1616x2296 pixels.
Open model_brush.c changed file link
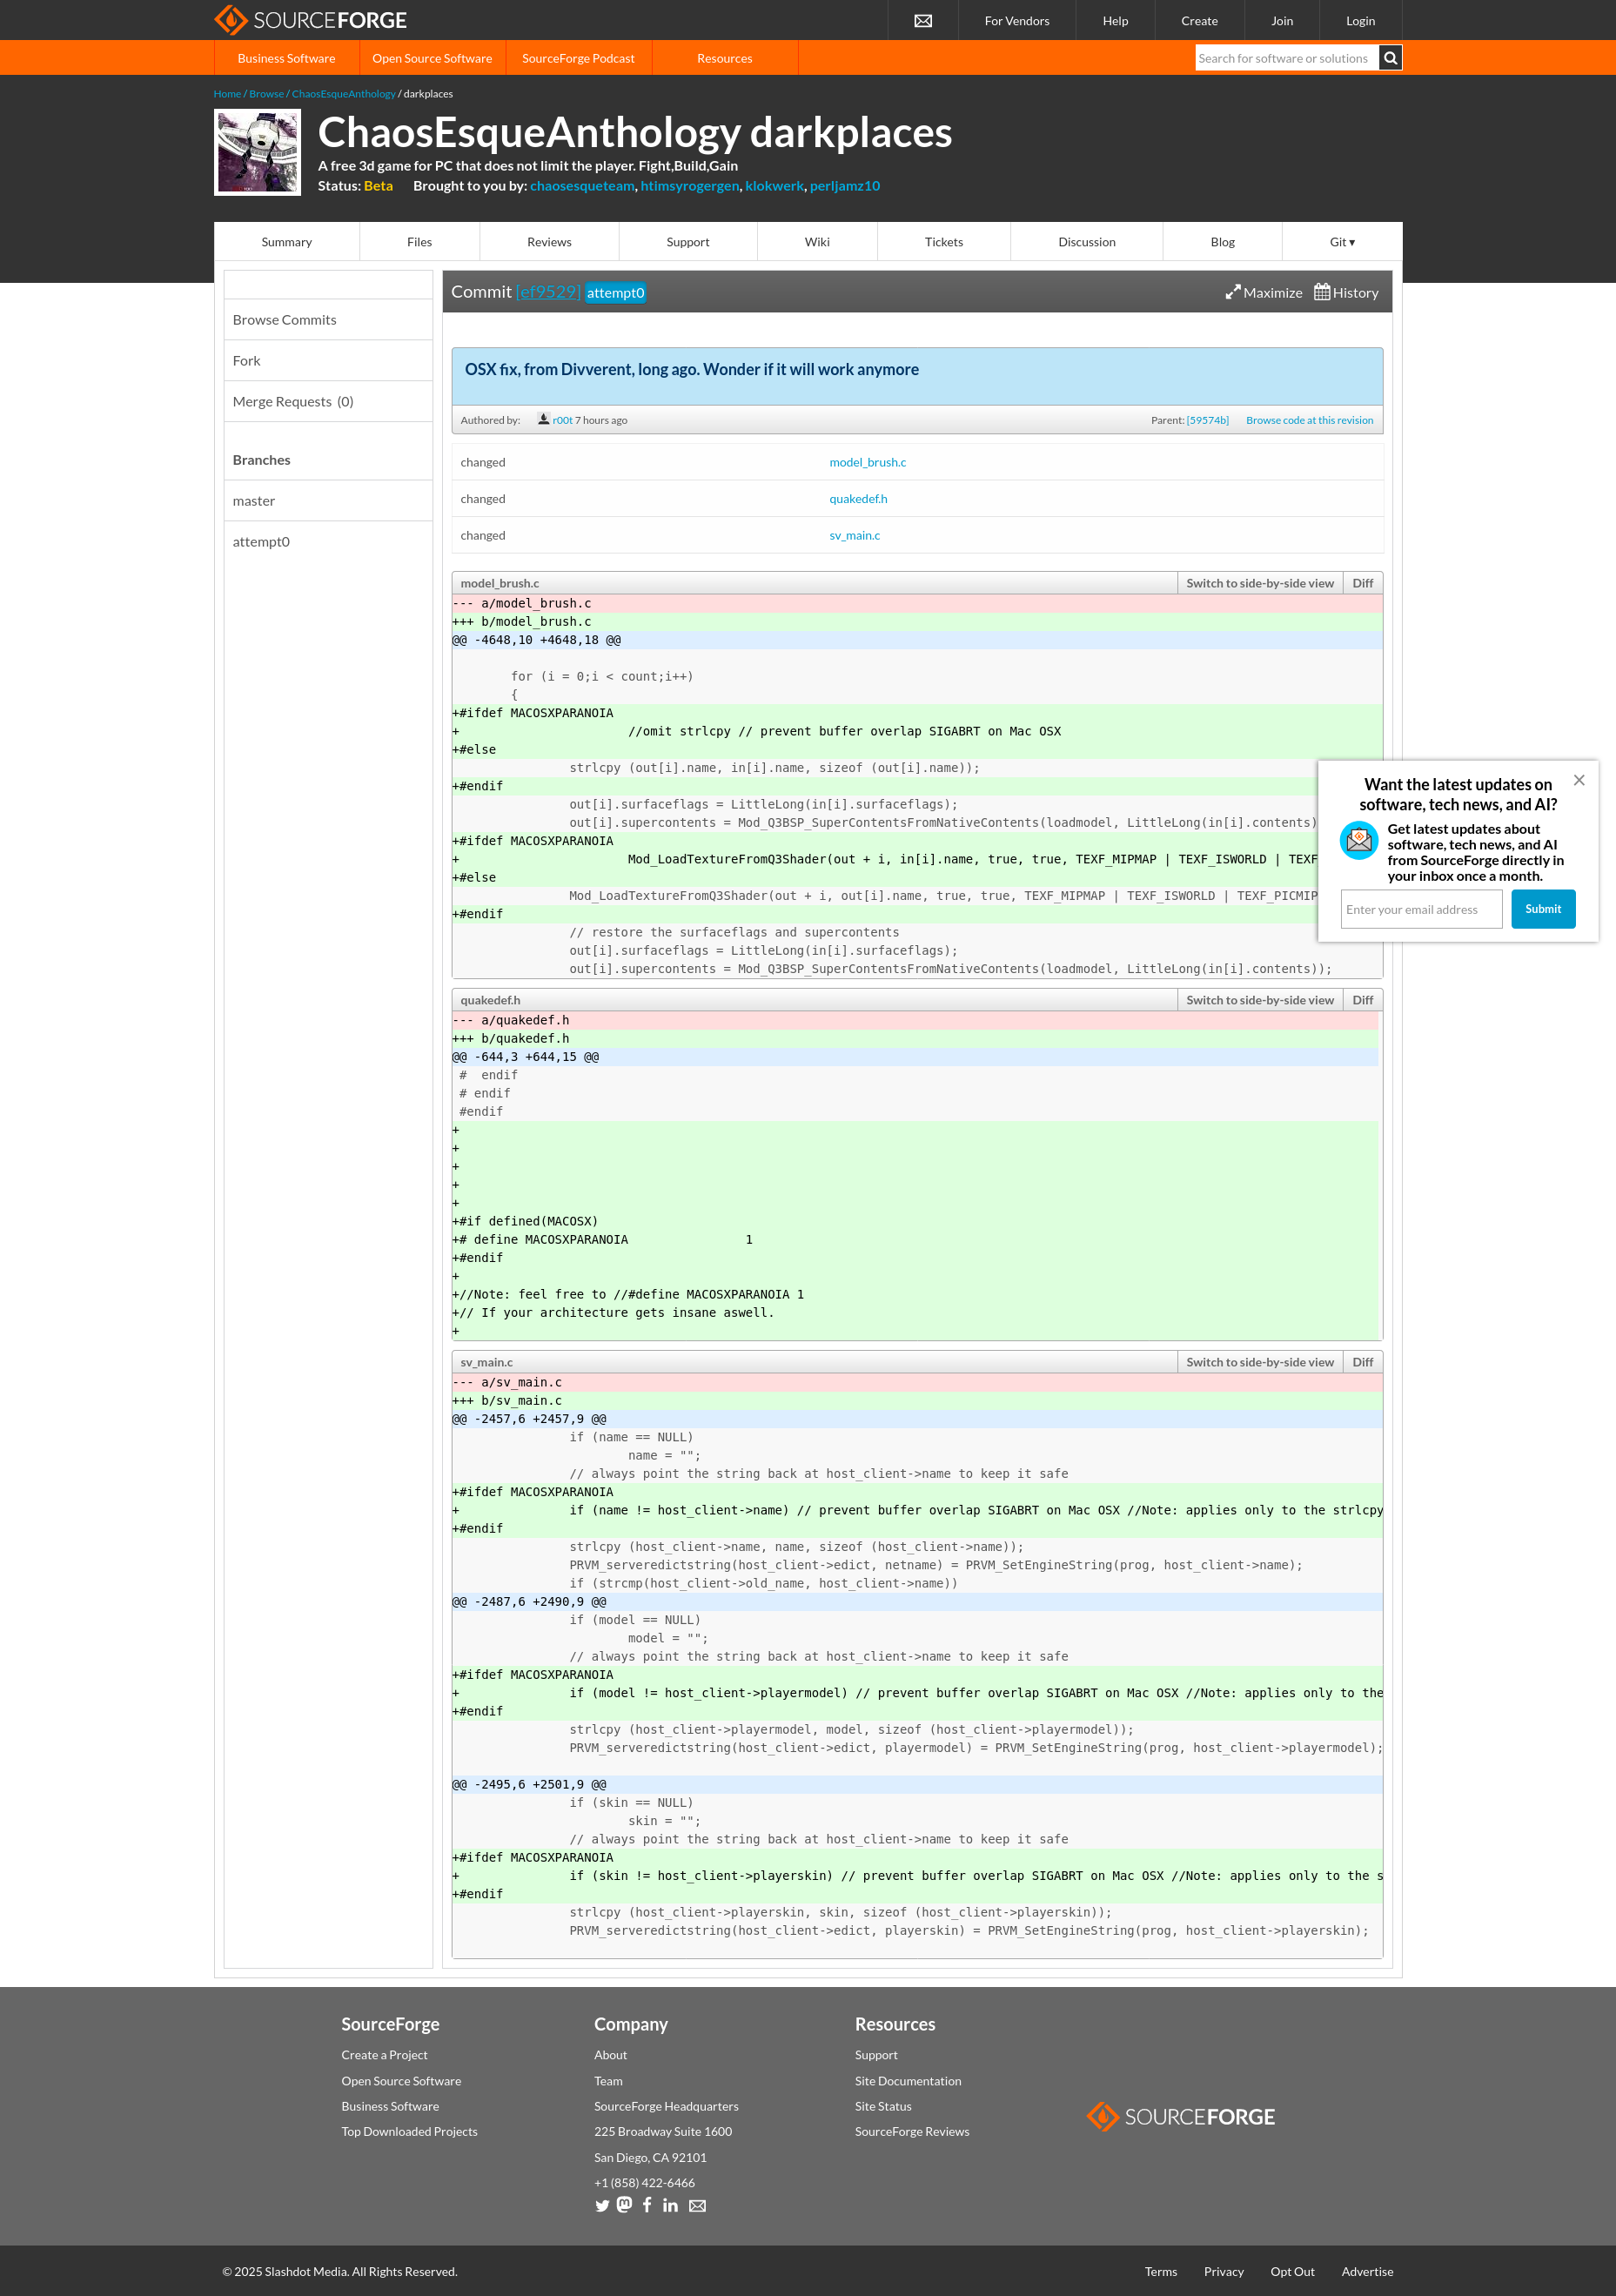(x=867, y=462)
